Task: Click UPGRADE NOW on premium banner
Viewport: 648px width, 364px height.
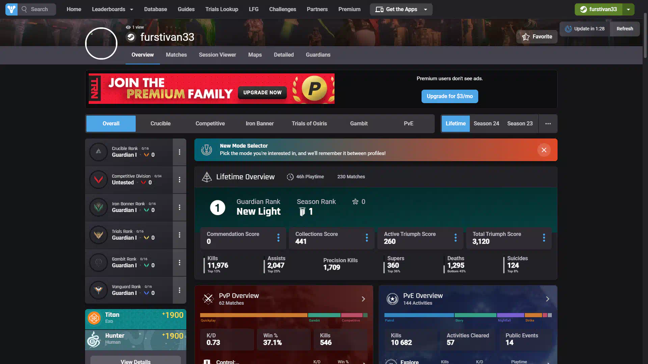Action: tap(262, 93)
